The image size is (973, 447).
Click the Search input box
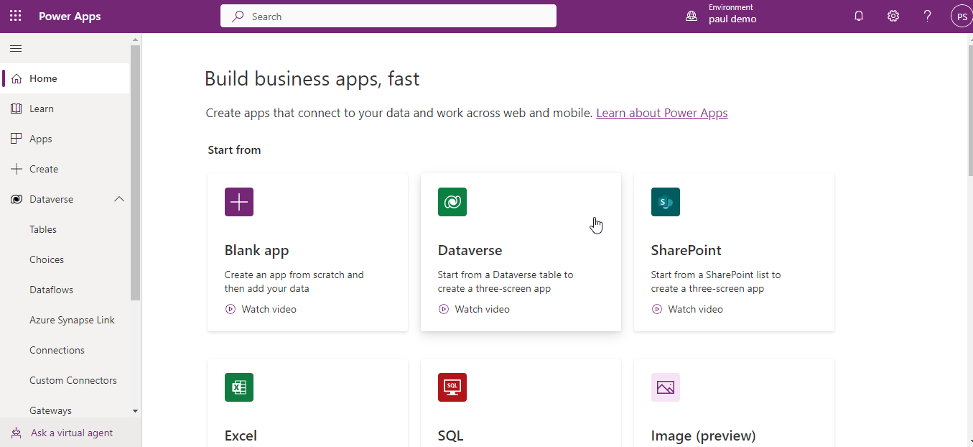388,16
